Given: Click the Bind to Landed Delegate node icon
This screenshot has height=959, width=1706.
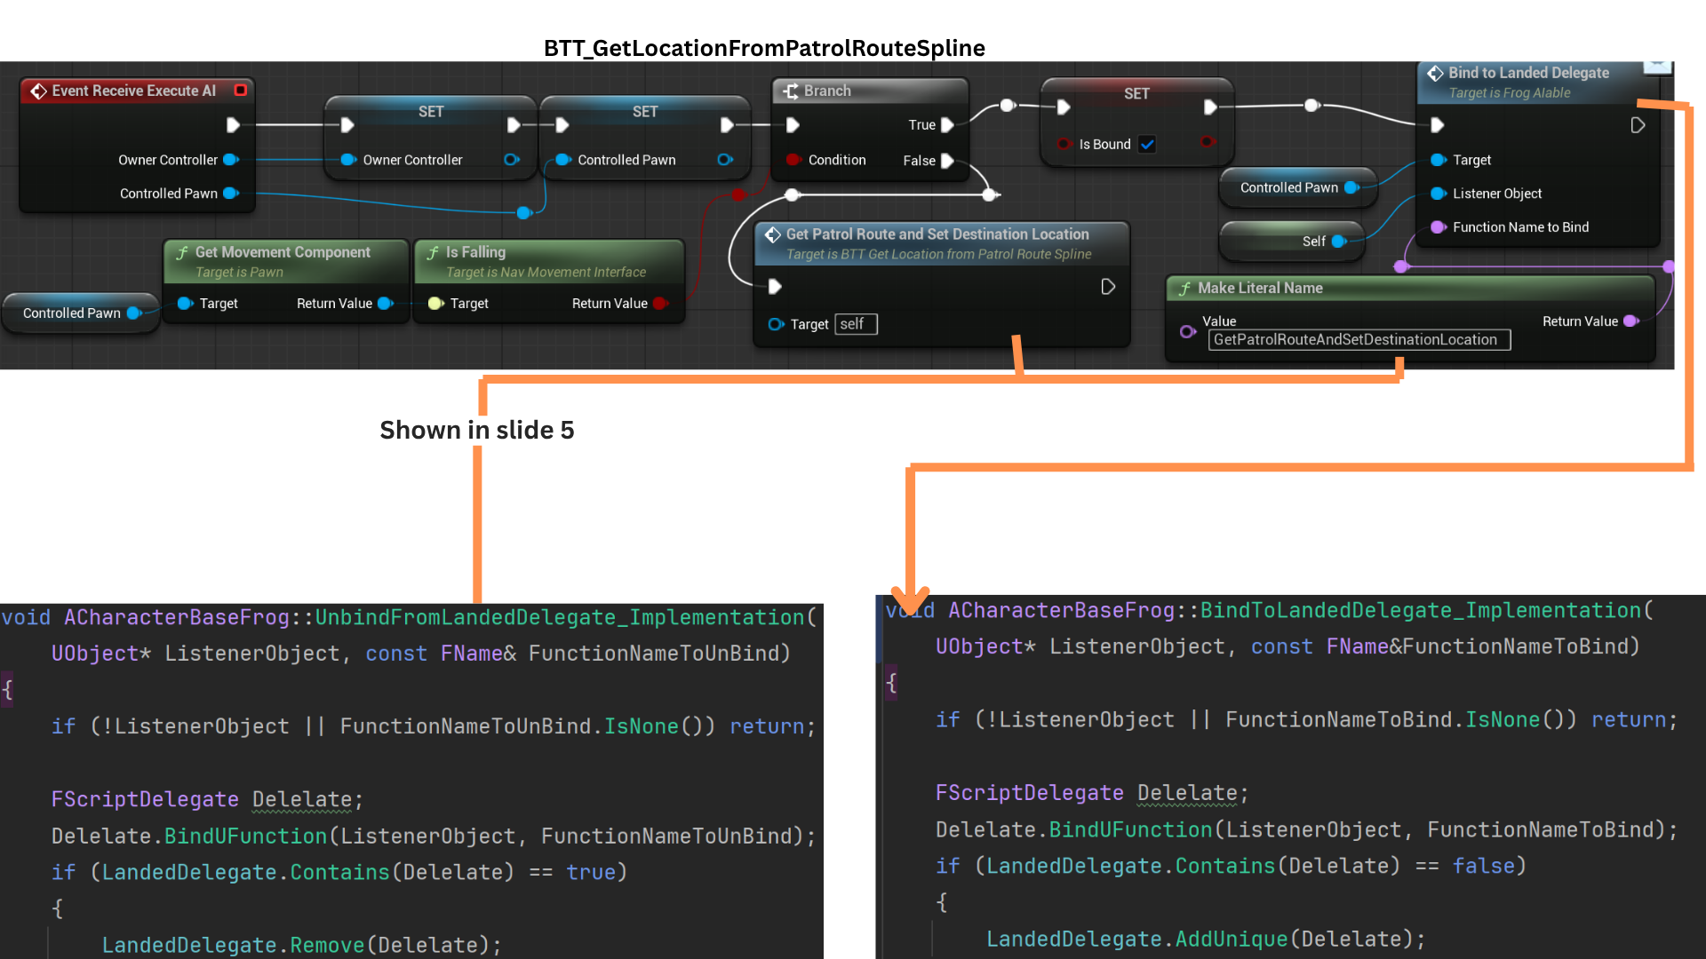Looking at the screenshot, I should (x=1435, y=73).
